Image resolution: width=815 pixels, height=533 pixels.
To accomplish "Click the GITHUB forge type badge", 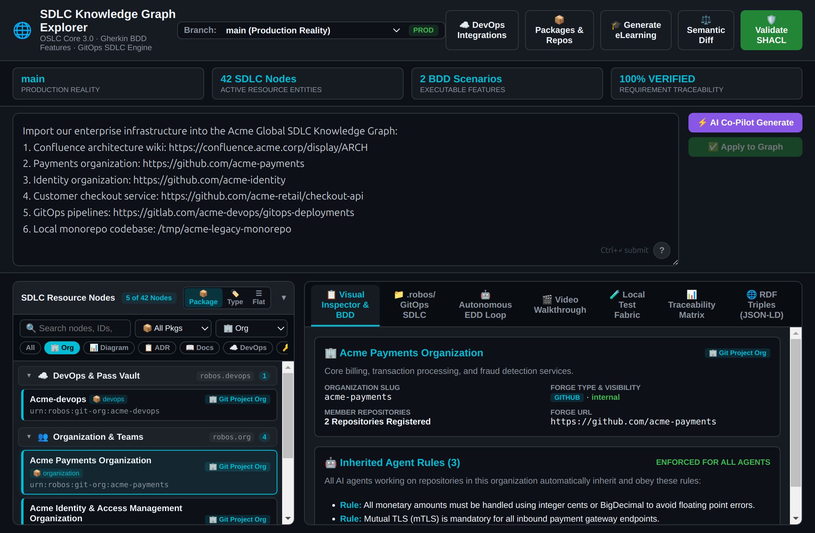I will (x=567, y=397).
